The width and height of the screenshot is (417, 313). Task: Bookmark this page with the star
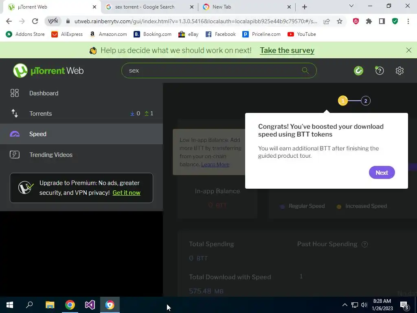pyautogui.click(x=340, y=21)
